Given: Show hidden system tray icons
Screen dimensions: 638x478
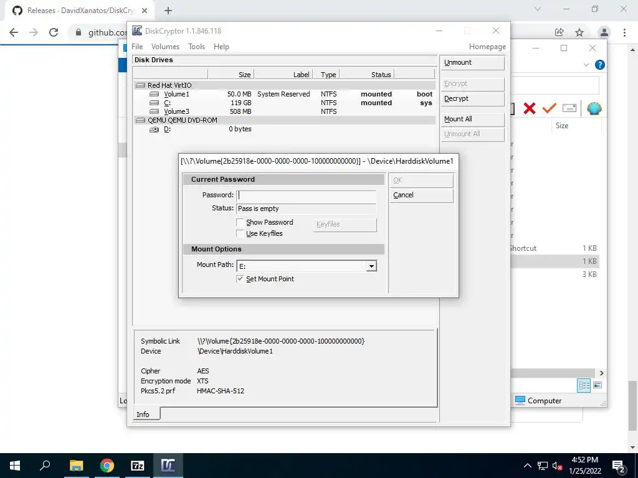Looking at the screenshot, I should coord(527,466).
